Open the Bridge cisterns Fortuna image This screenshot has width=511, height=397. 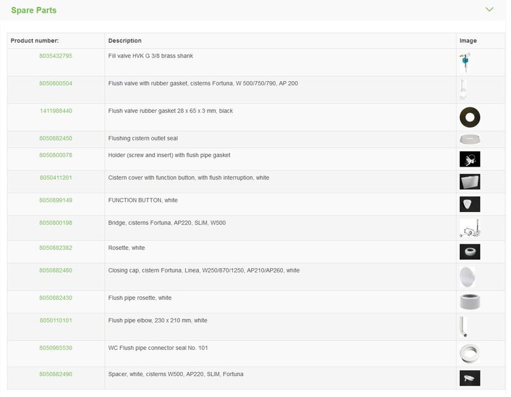[x=469, y=228]
